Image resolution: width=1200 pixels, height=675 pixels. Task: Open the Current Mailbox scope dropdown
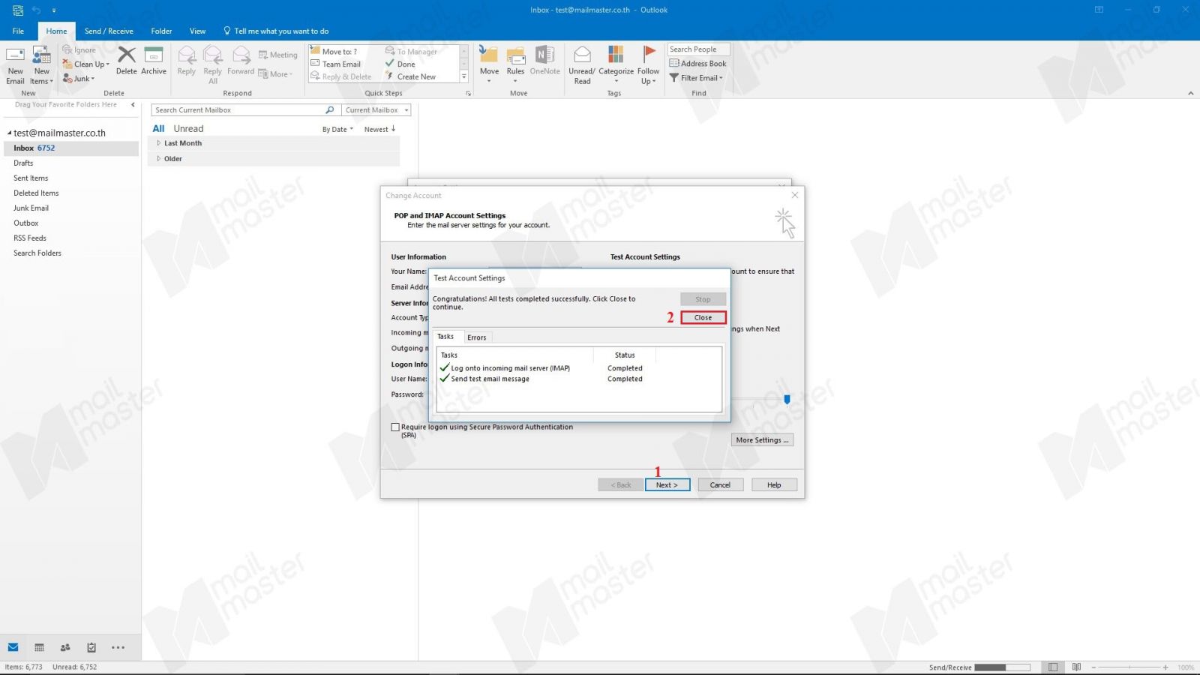point(376,110)
